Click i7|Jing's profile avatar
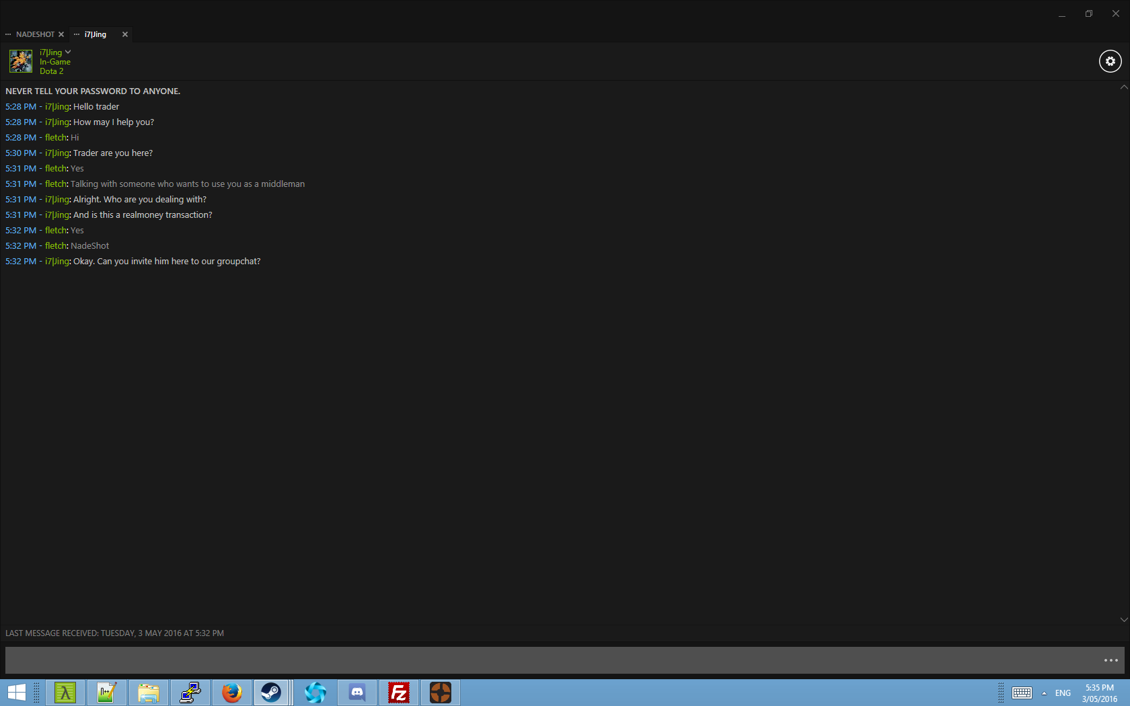 [21, 61]
